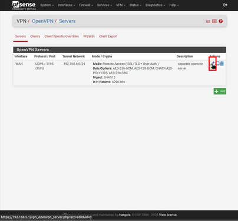
Task: Click the edit pencil icon for the WAN server
Action: (x=213, y=64)
